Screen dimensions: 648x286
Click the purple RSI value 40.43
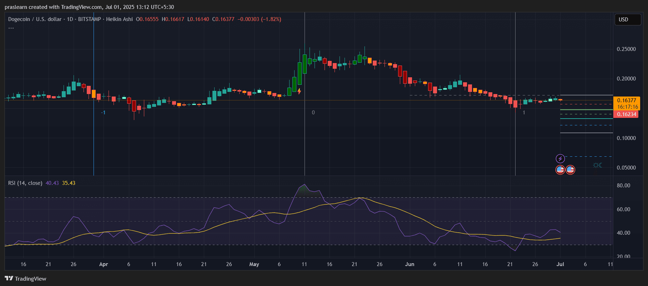tap(52, 183)
